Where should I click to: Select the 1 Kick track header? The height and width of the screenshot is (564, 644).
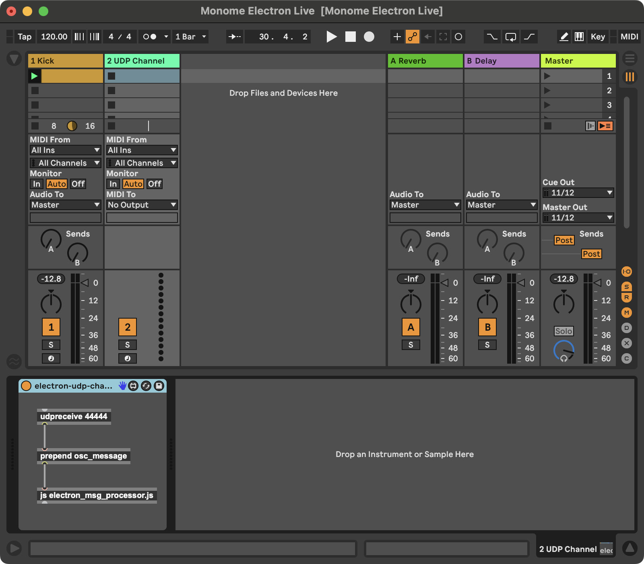pos(65,61)
